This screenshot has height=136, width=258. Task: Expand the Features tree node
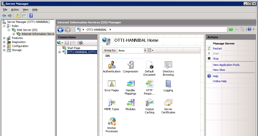[x=4, y=38]
